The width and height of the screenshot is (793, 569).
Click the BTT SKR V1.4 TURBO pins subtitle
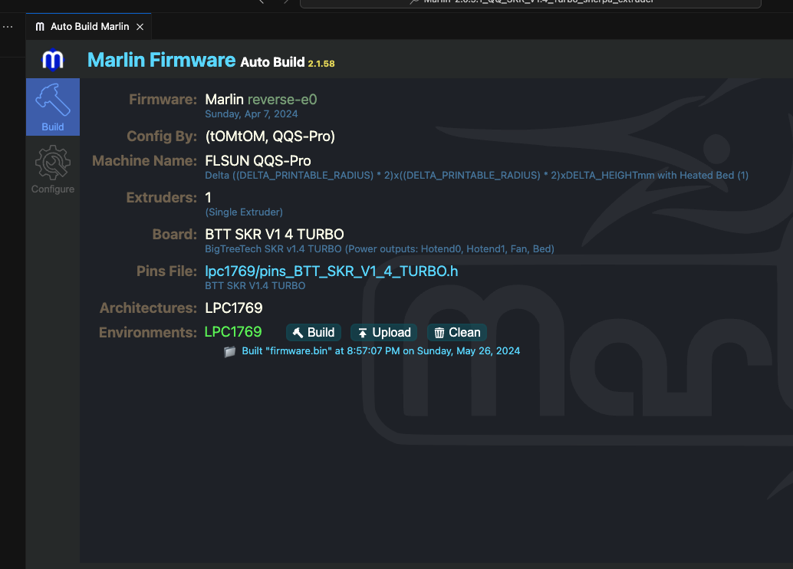(255, 286)
